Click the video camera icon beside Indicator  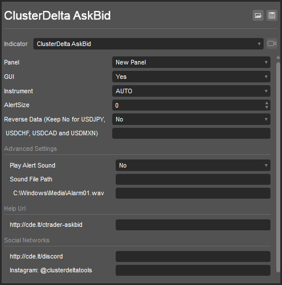tap(272, 44)
